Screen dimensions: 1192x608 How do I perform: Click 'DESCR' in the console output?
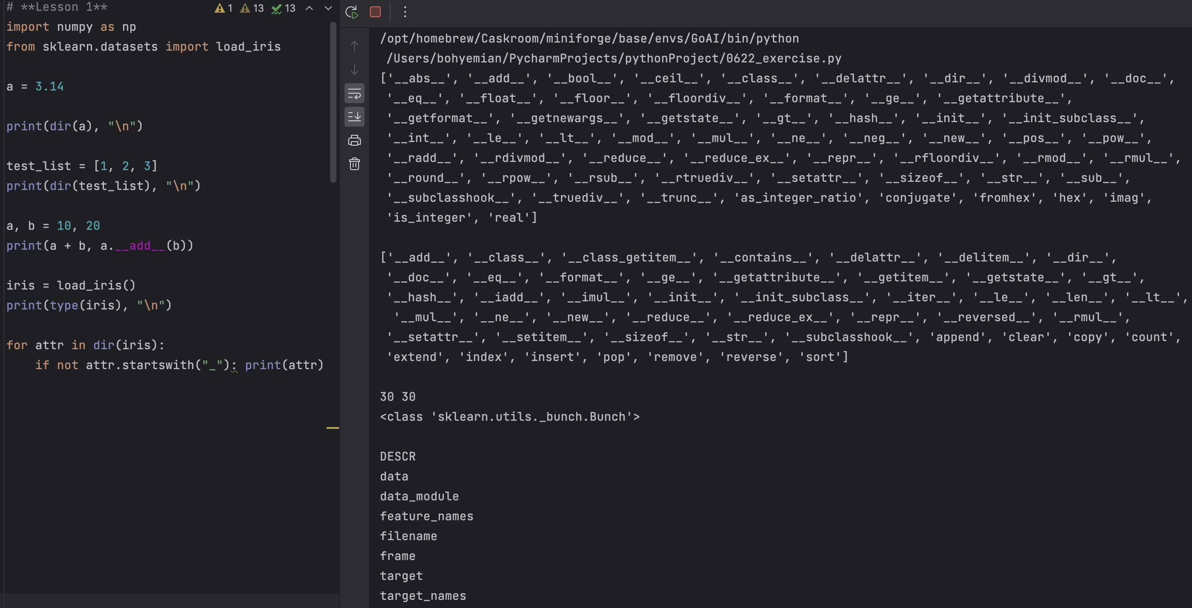(398, 456)
